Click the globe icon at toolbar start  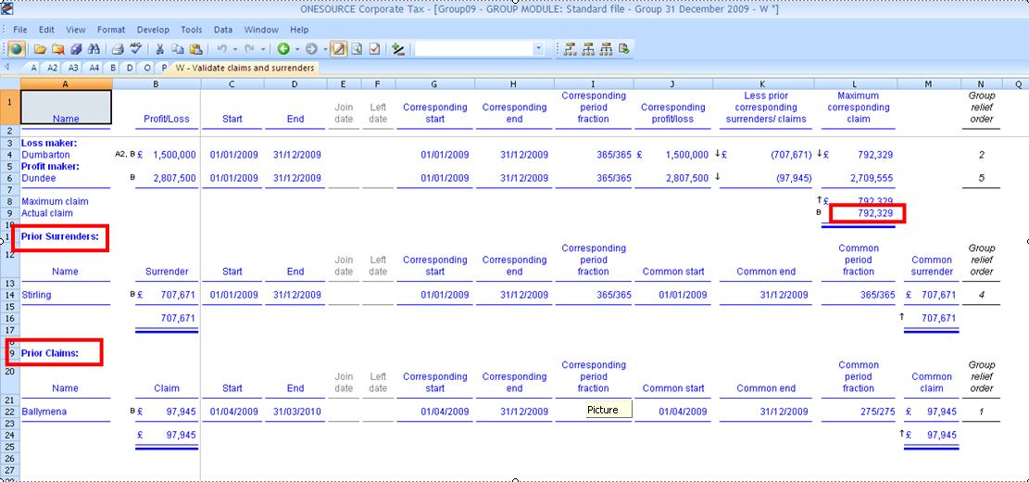tap(17, 49)
